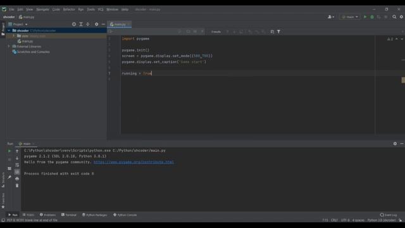The width and height of the screenshot is (405, 228).
Task: Click CRLF line separator in status bar
Action: click(335, 220)
